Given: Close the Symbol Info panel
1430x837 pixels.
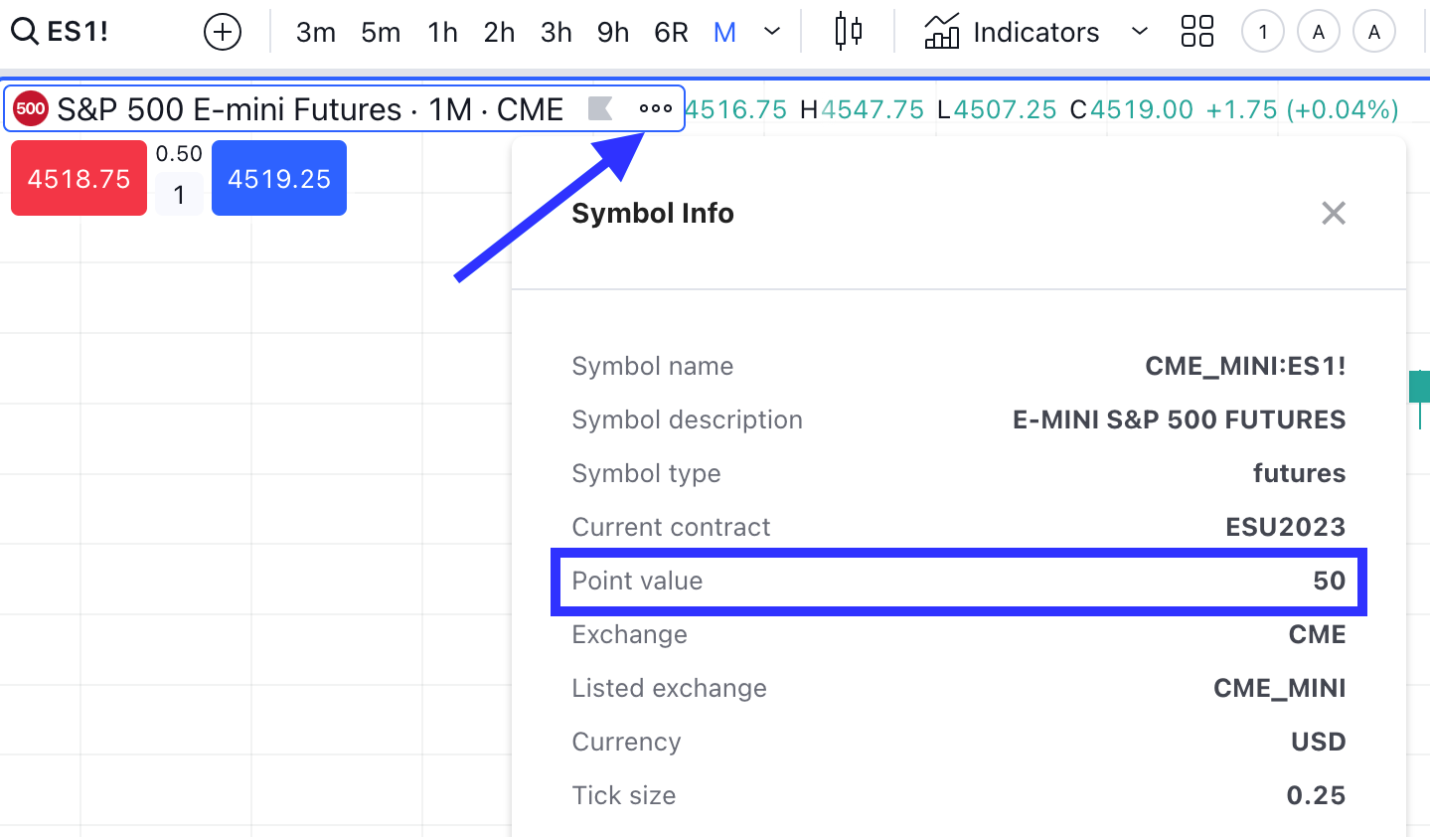Looking at the screenshot, I should [1334, 213].
